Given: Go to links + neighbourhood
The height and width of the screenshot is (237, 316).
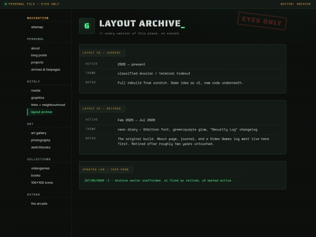Looking at the screenshot, I should pos(48,105).
